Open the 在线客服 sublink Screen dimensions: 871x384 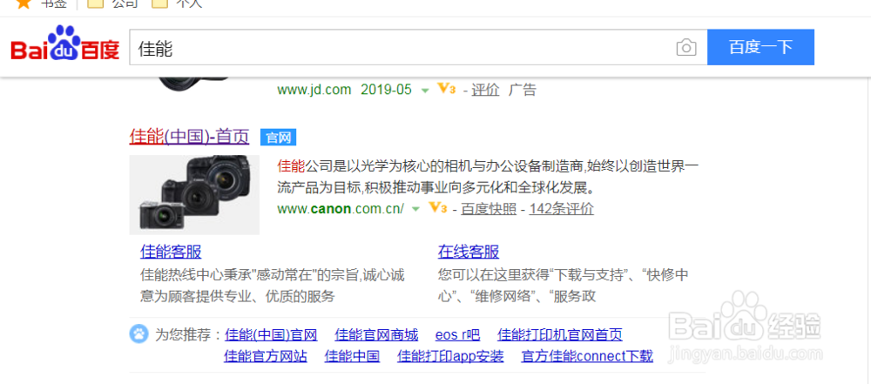coord(469,252)
